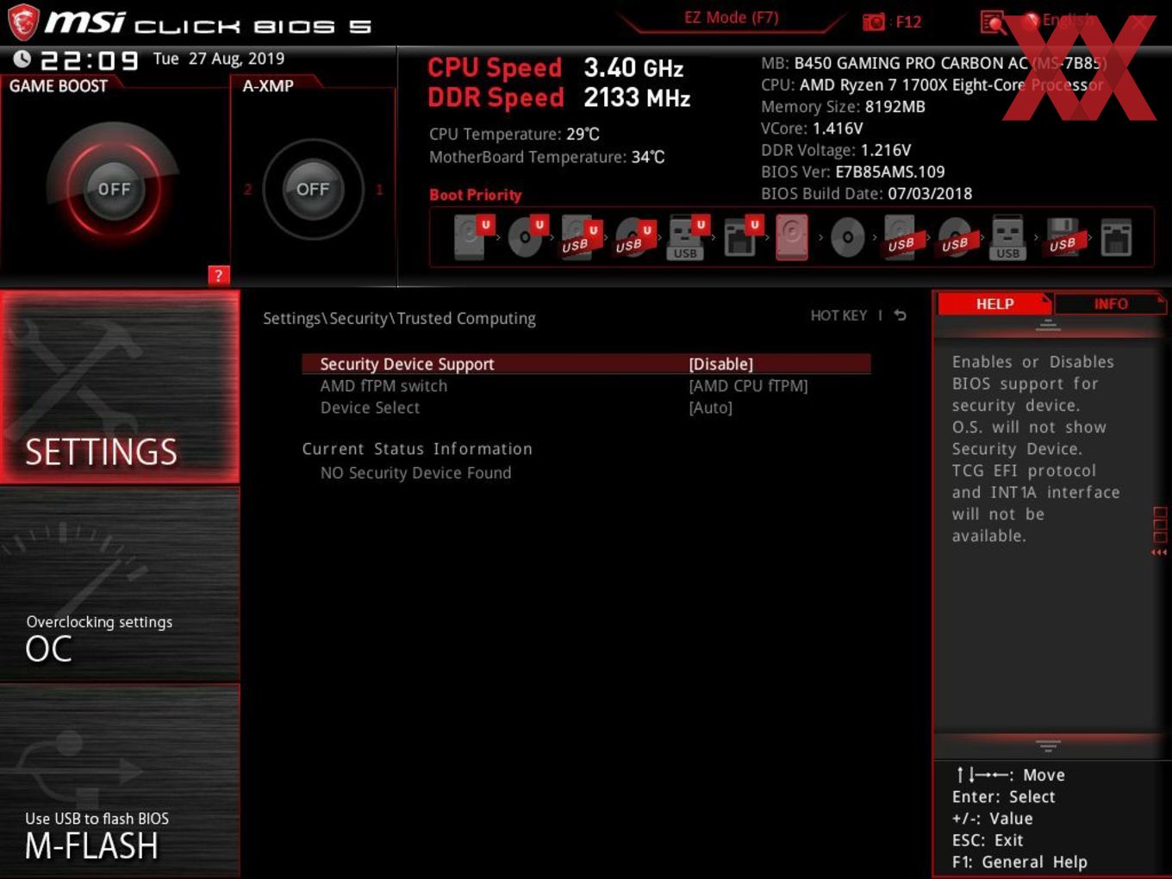Viewport: 1172px width, 879px height.
Task: Click the BIOS Ver E7B85AMS.109 text
Action: 853,171
